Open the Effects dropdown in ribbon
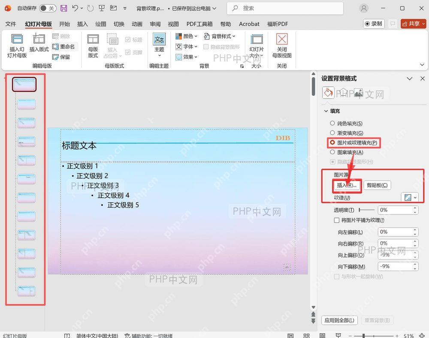The height and width of the screenshot is (338, 429). click(186, 57)
